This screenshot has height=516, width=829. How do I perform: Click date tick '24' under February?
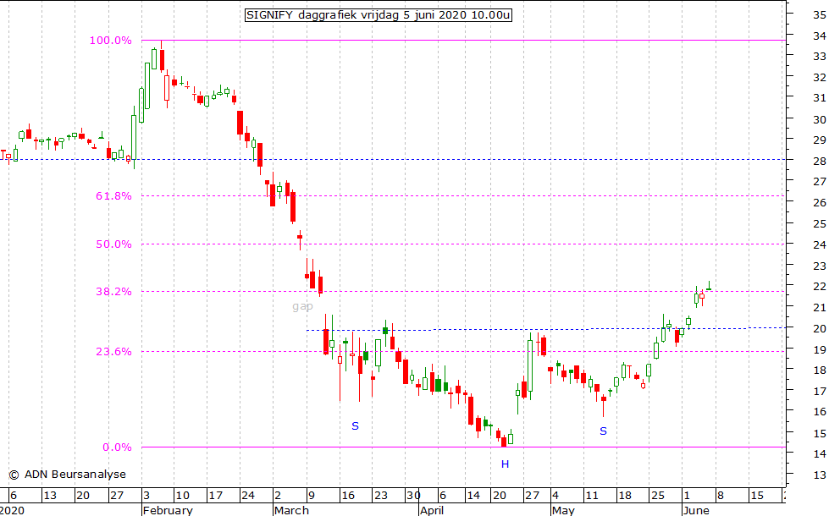point(247,496)
